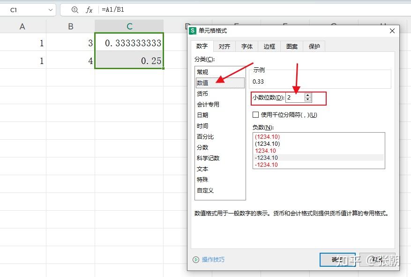Screen dimensions: 411x277
Task: Select 货币 category
Action: 220,93
